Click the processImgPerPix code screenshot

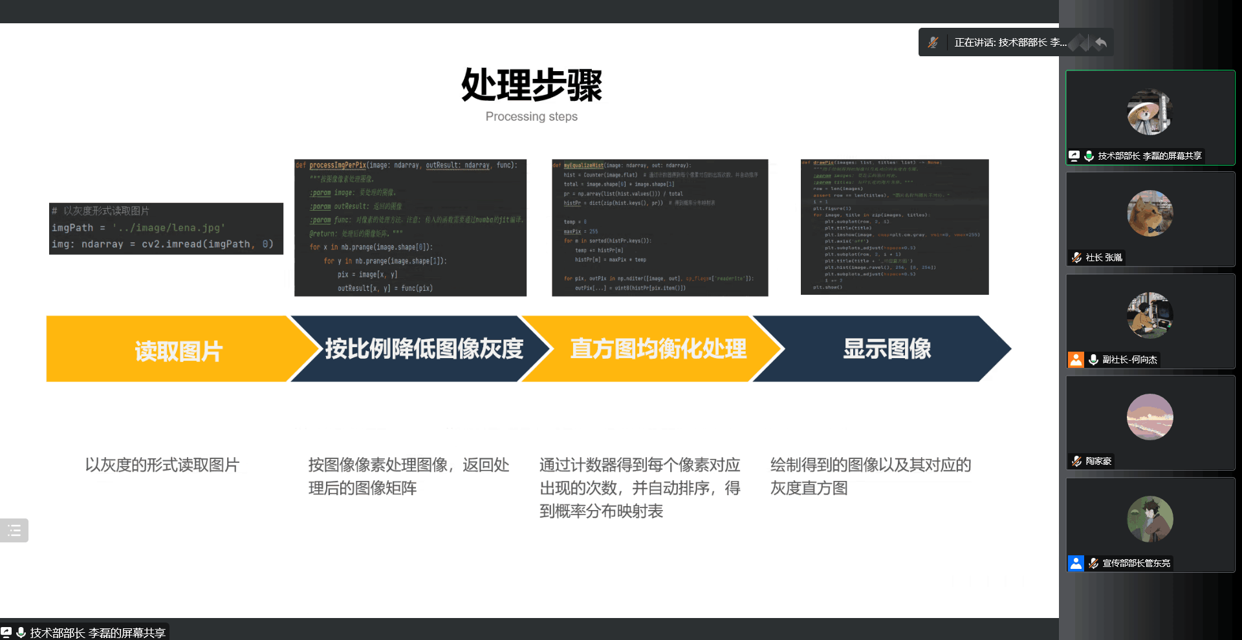(410, 228)
